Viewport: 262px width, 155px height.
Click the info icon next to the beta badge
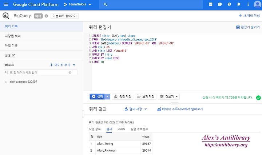click(46, 16)
